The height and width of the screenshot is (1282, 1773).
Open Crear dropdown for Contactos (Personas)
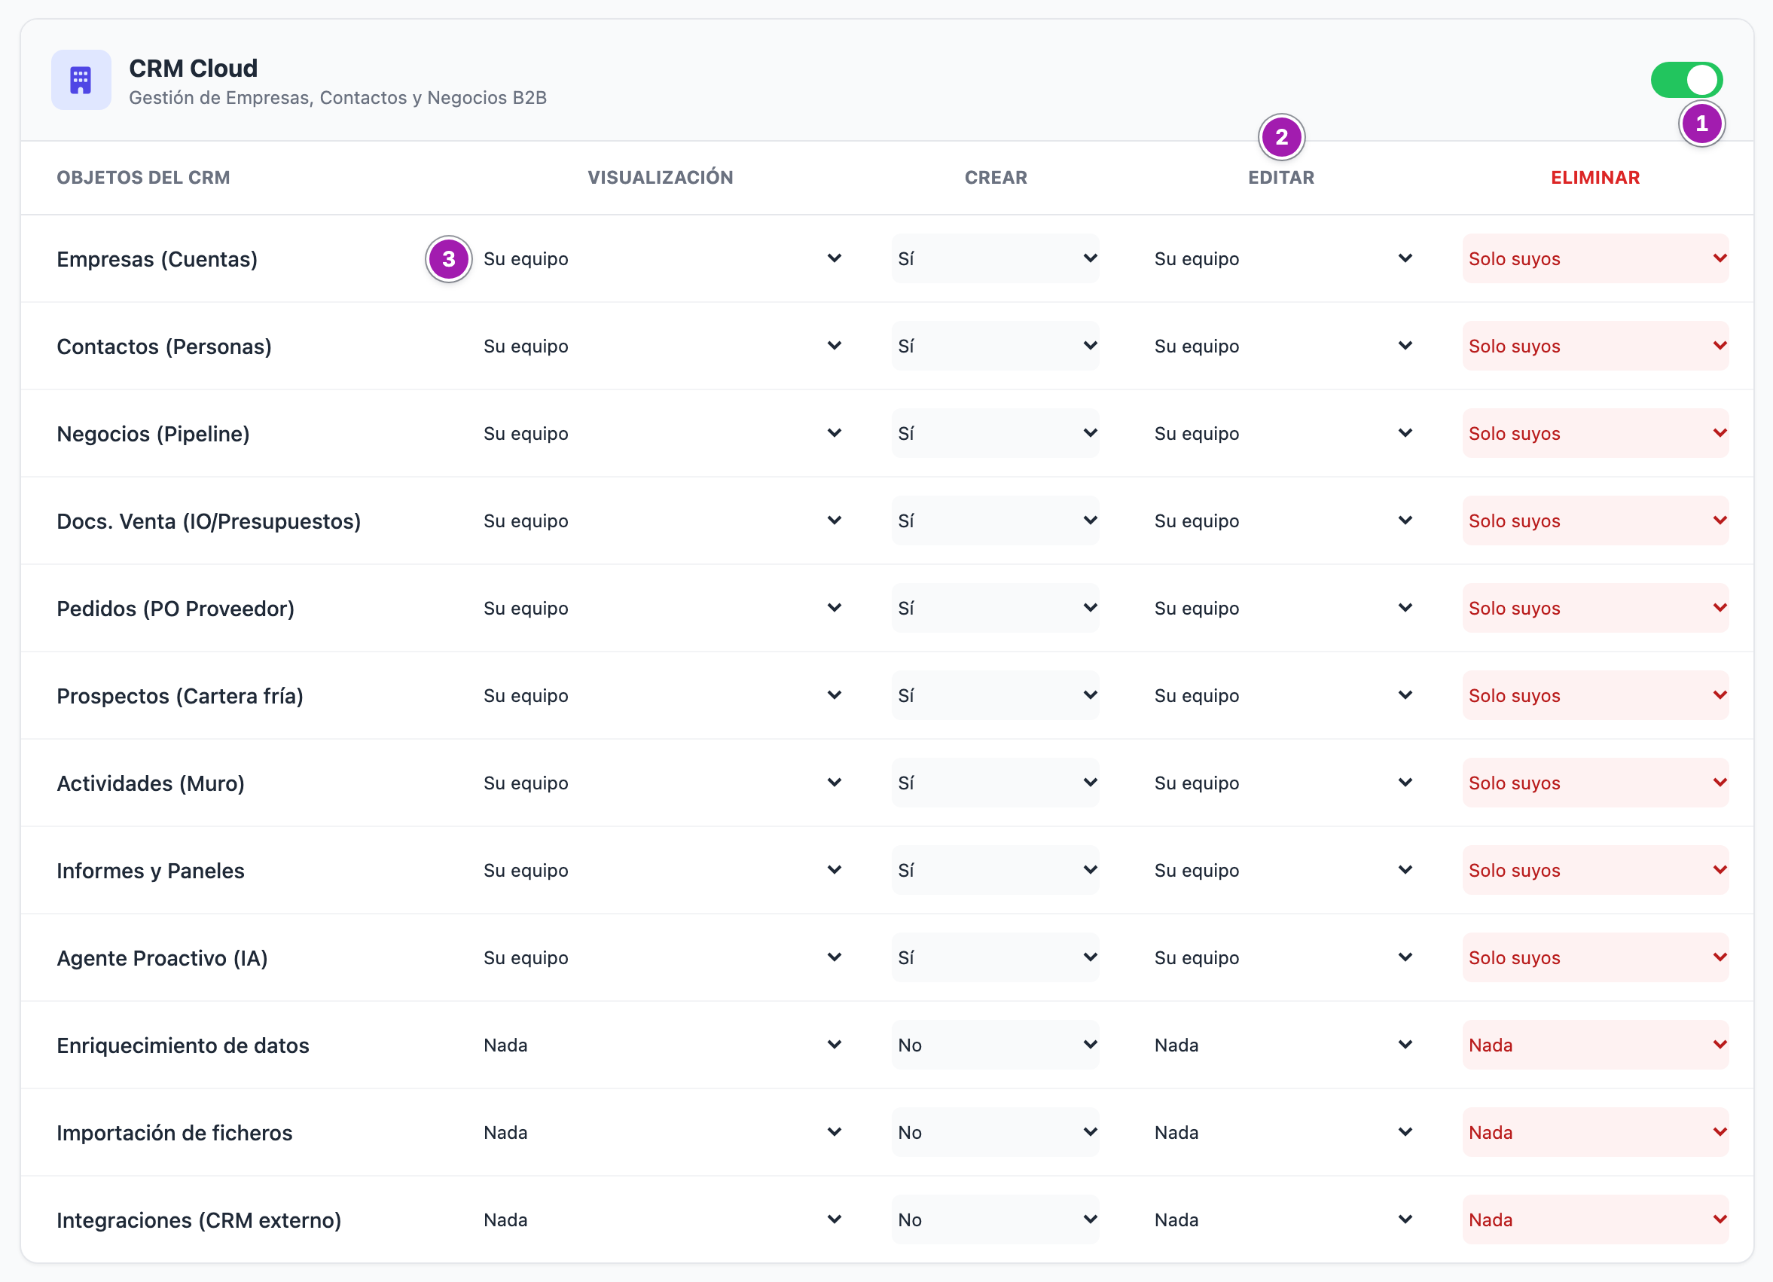995,346
